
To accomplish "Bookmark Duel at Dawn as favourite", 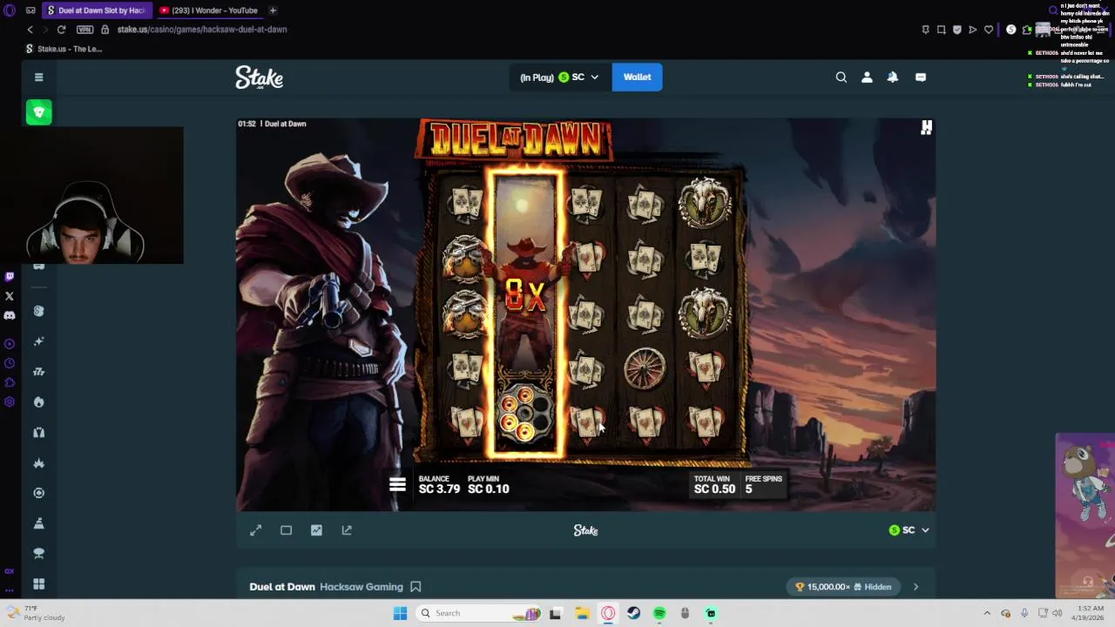I will tap(416, 587).
